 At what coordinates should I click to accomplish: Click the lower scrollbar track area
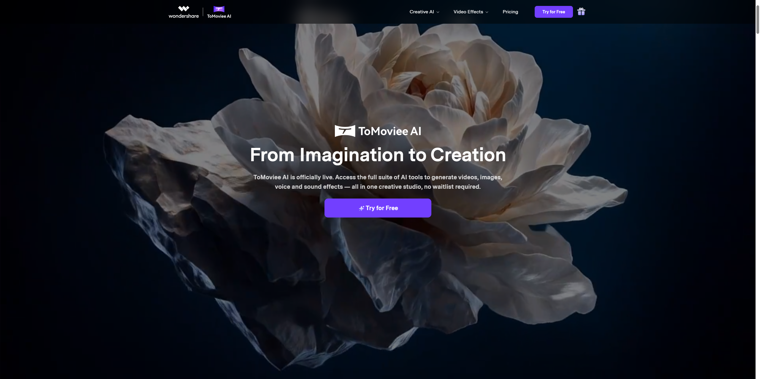(758, 237)
